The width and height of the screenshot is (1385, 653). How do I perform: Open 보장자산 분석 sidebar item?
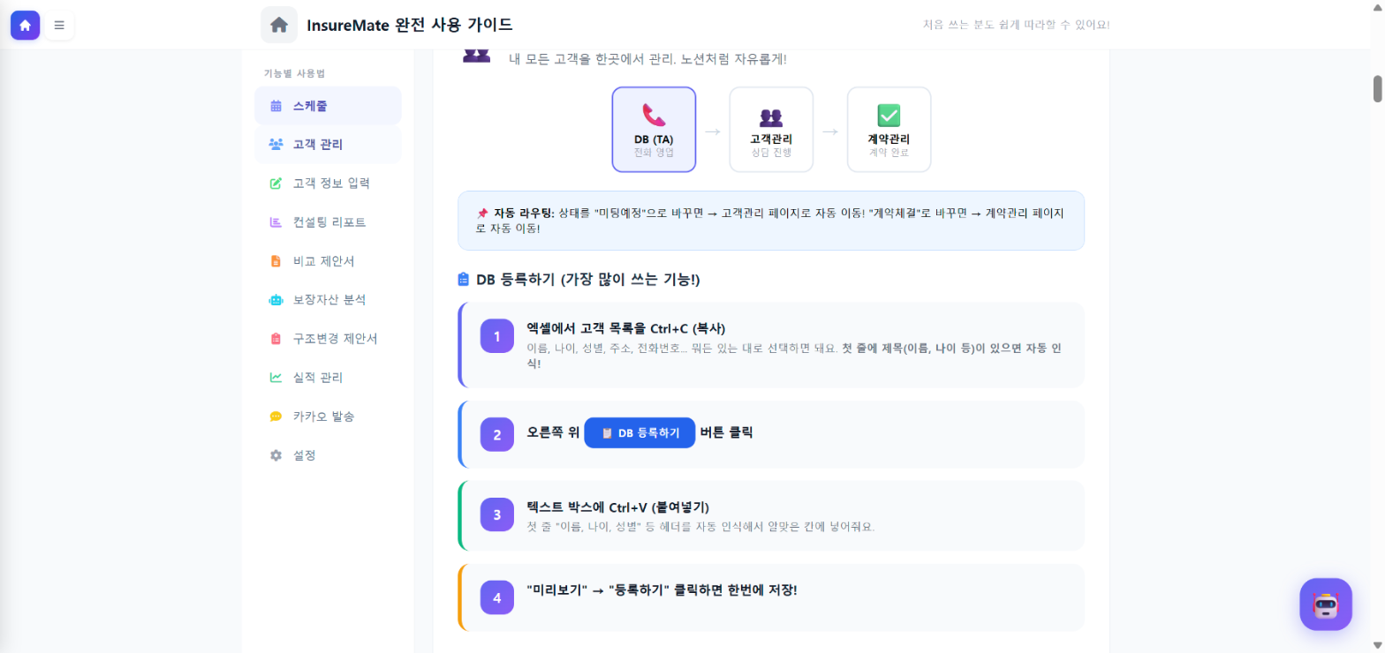pos(328,300)
